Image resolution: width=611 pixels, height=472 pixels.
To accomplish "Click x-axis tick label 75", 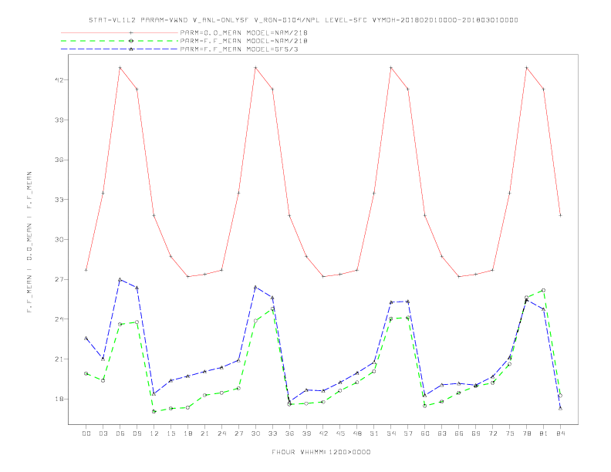I will coord(509,433).
